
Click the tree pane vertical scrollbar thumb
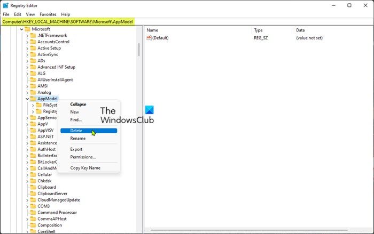click(x=138, y=50)
